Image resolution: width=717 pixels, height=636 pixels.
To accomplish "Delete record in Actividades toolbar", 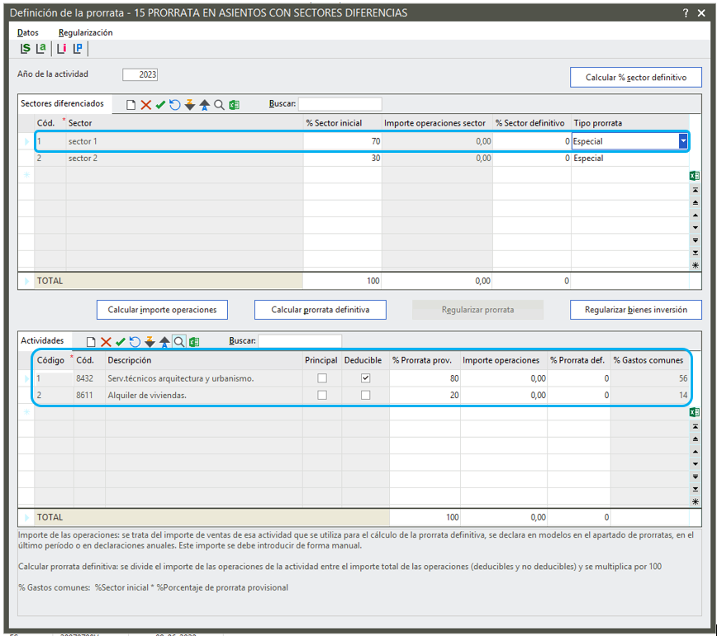I will click(106, 342).
